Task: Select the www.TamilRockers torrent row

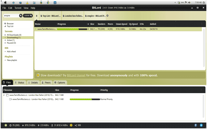Action: [x=118, y=29]
